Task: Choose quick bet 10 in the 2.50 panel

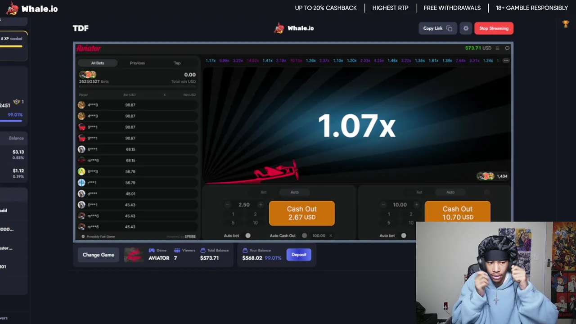Action: tap(255, 223)
